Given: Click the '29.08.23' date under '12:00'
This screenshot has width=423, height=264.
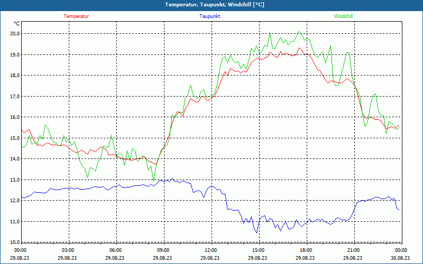Looking at the screenshot, I should point(210,258).
